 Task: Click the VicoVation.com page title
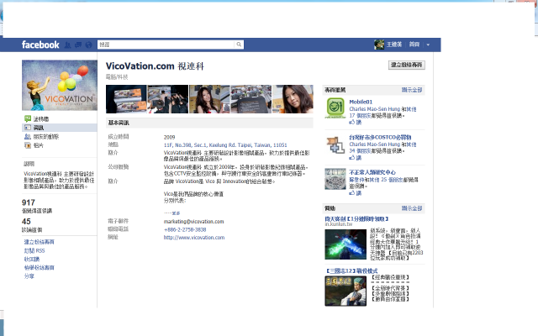click(x=155, y=66)
